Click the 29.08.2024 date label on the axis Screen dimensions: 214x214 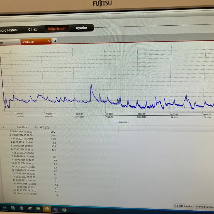79,117
